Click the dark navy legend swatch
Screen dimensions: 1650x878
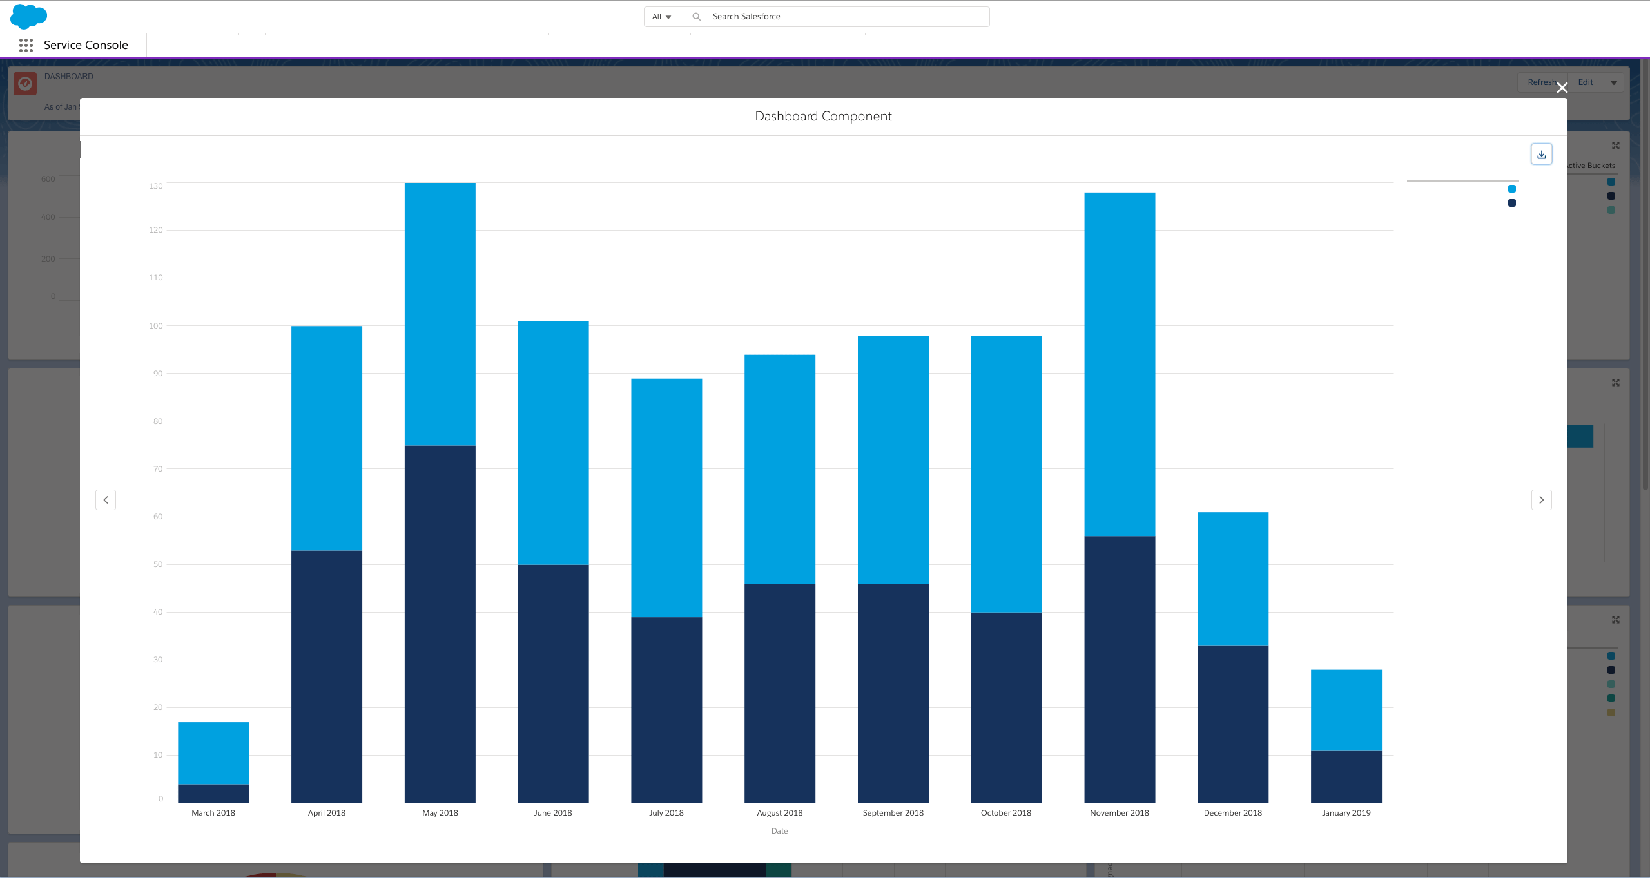click(x=1511, y=203)
